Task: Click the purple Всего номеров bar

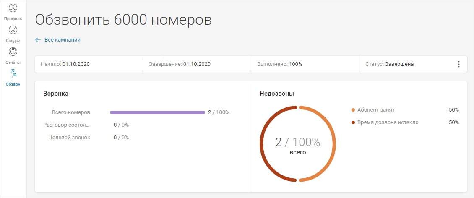Action: [x=157, y=112]
